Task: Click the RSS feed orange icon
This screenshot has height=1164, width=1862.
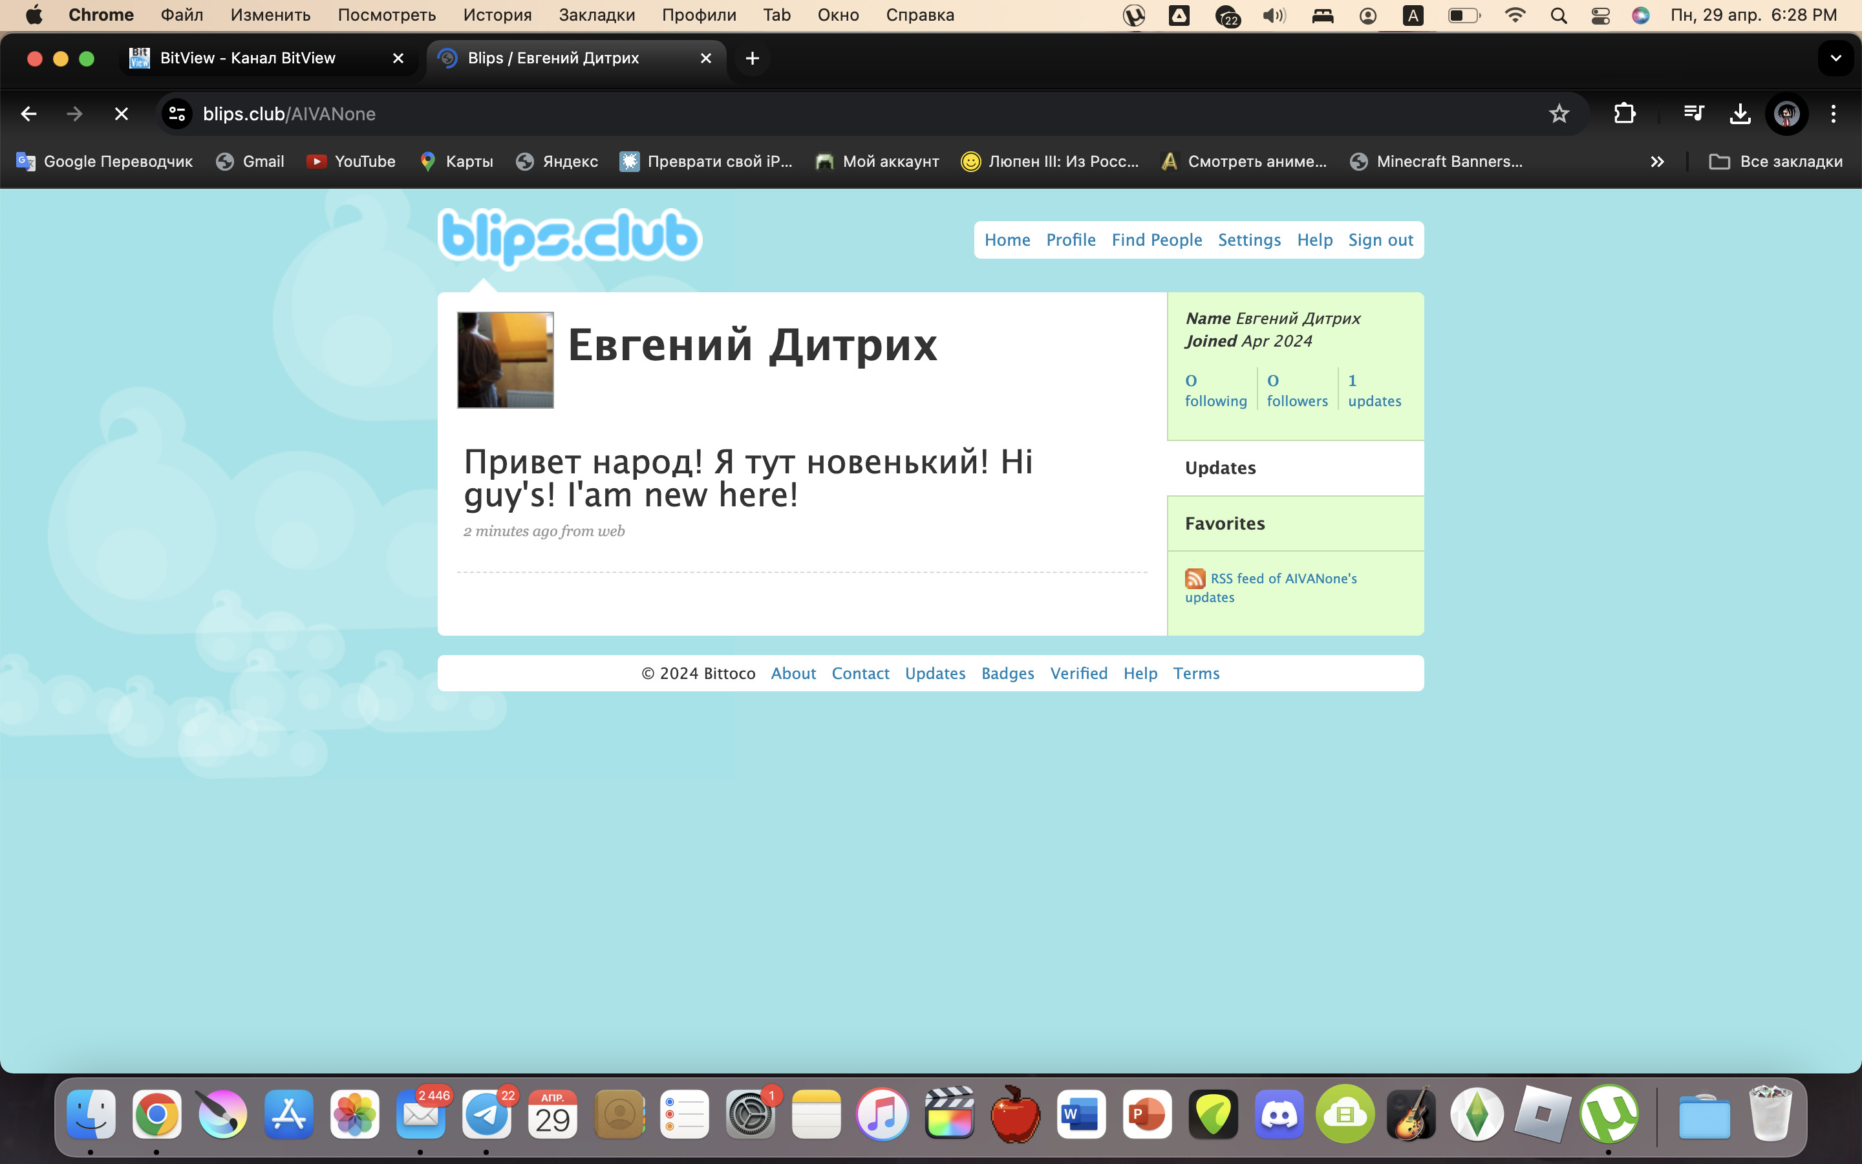Action: (1194, 578)
